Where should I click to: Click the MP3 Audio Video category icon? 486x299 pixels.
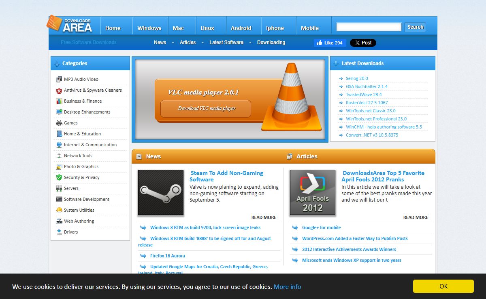point(59,79)
